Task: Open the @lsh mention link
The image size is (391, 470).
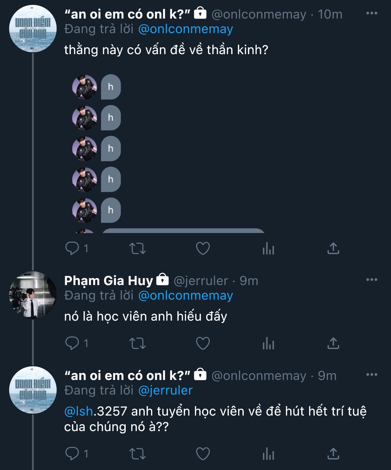Action: (79, 411)
